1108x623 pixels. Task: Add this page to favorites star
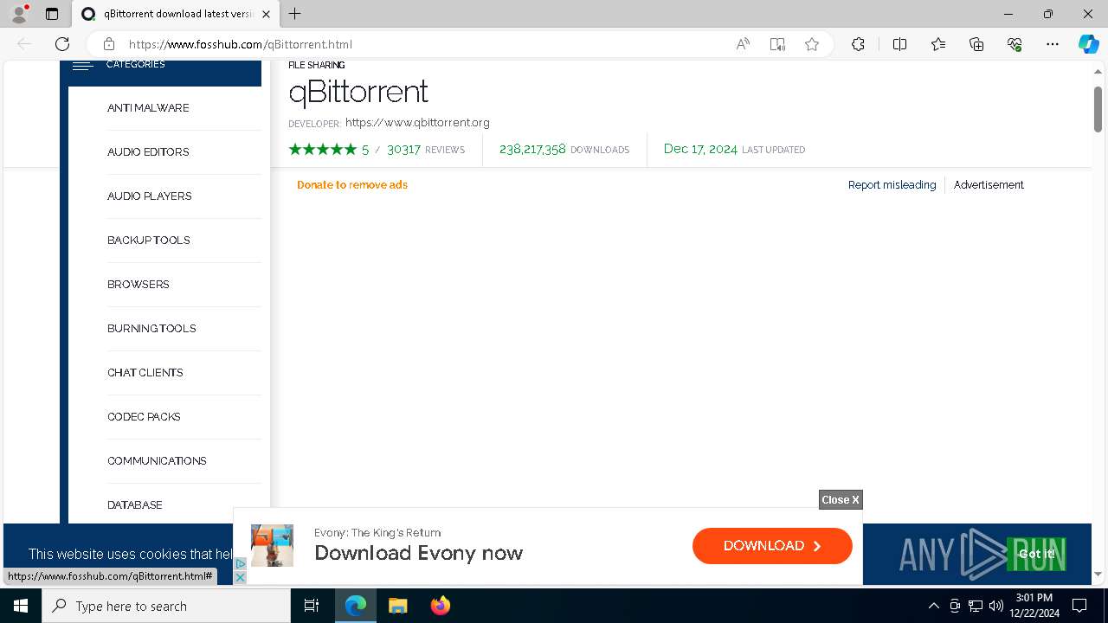[x=812, y=44]
